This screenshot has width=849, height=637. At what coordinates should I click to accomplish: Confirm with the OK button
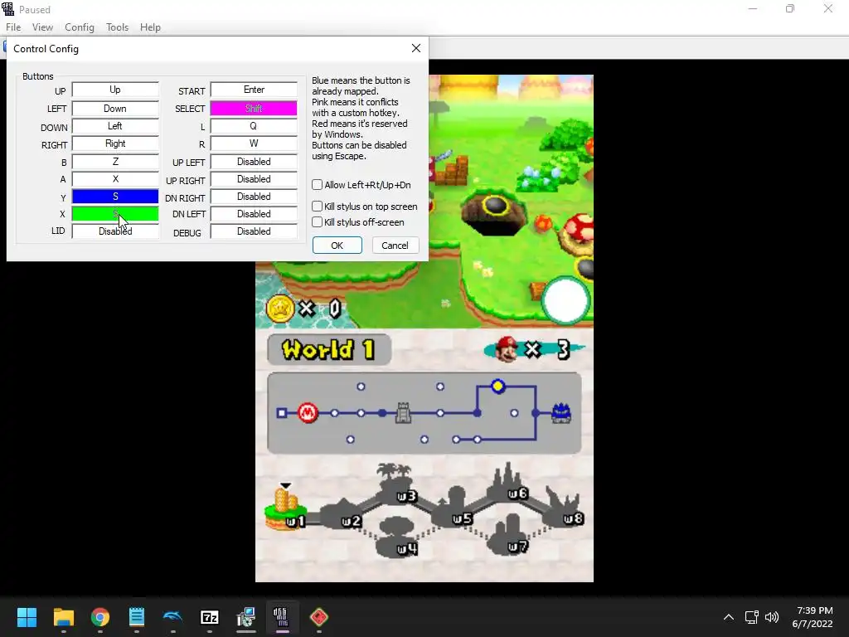point(337,246)
